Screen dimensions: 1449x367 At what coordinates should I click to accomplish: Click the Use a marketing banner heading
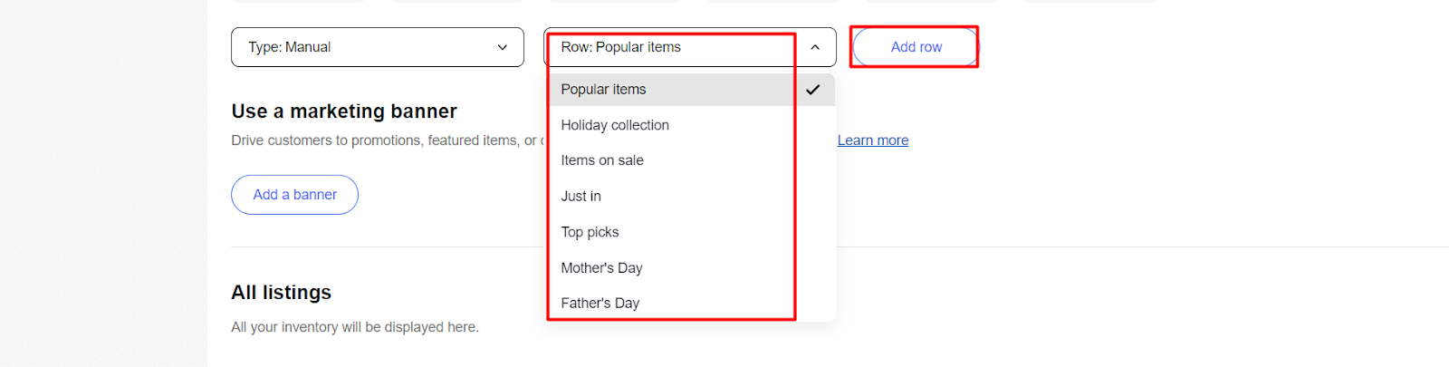(x=344, y=111)
